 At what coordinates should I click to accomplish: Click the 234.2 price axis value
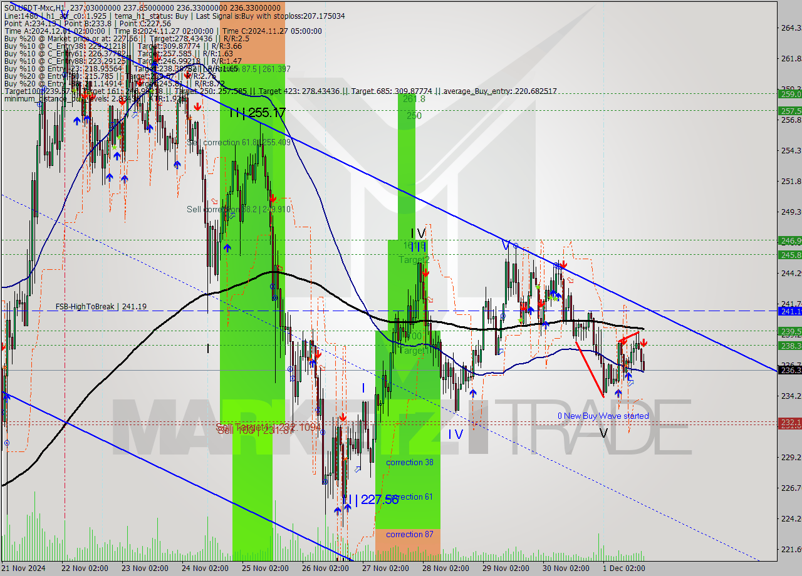pos(791,396)
